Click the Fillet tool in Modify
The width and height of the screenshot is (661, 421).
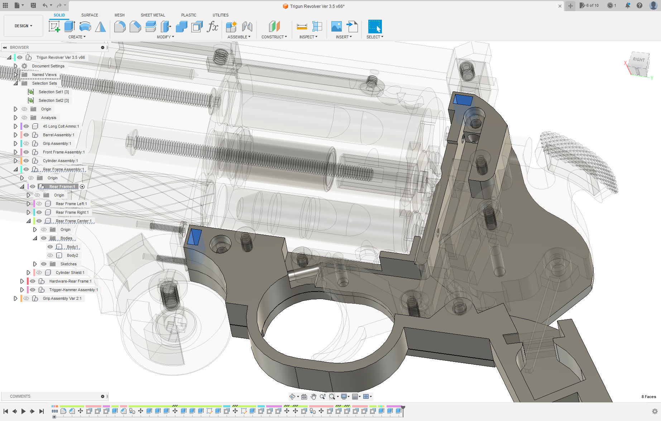pos(120,27)
